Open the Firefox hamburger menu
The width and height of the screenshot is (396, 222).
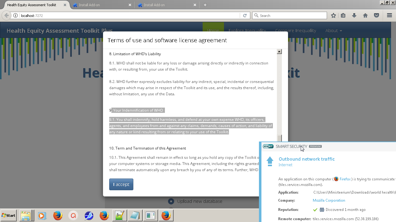[x=390, y=15]
